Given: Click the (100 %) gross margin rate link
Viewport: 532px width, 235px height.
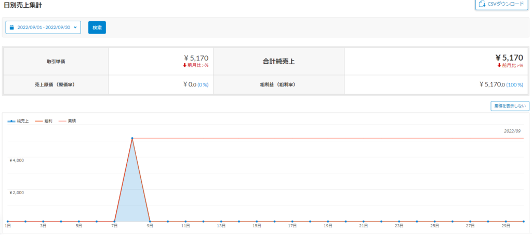Looking at the screenshot, I should tap(515, 84).
